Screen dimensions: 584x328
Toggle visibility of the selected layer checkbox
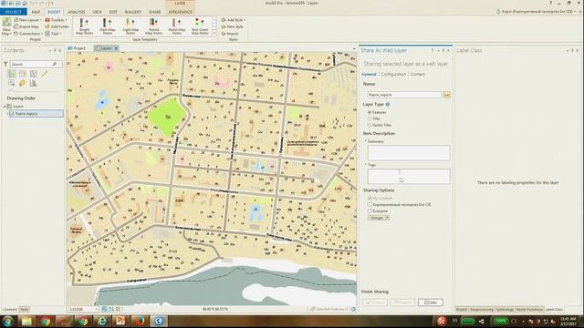pos(12,113)
